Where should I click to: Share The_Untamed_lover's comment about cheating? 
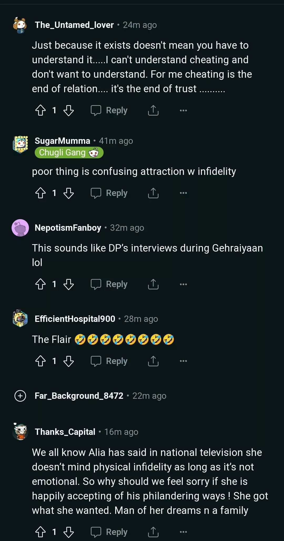point(153,110)
